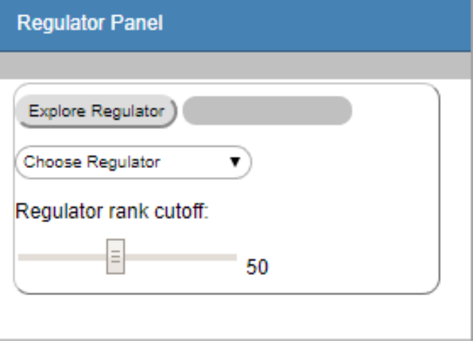Click the gray bar below the header
The height and width of the screenshot is (341, 473).
236,67
